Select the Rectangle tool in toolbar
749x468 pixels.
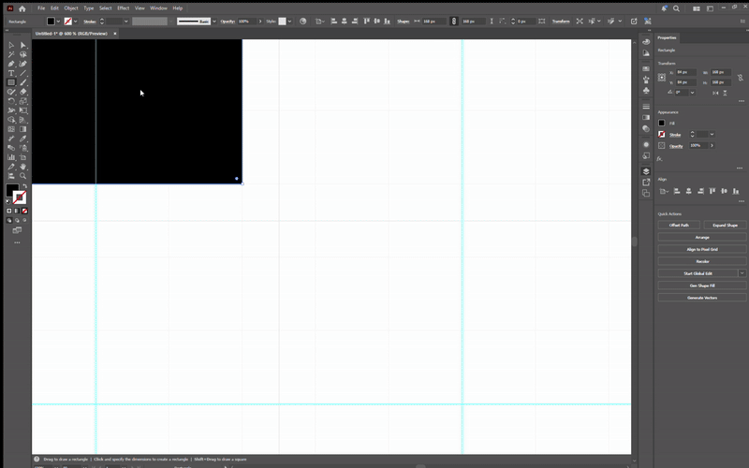(11, 82)
